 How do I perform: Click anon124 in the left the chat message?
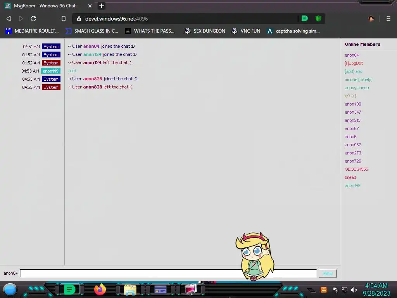[x=92, y=62]
